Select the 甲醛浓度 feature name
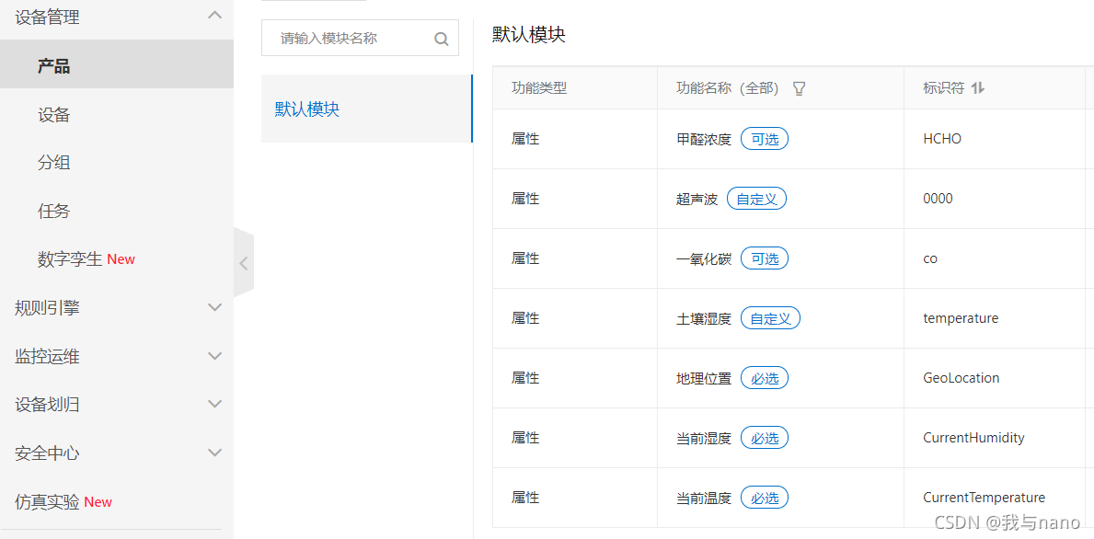Viewport: 1094px width, 539px height. pyautogui.click(x=703, y=140)
